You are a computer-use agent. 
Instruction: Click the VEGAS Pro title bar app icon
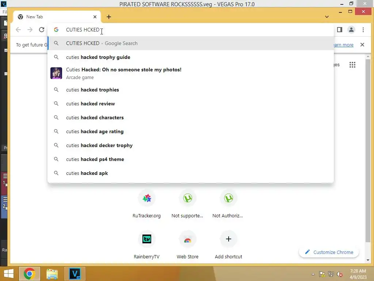tap(4, 4)
